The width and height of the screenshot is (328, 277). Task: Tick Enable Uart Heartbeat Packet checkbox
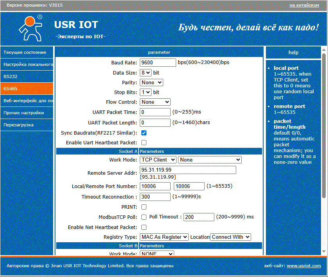click(x=144, y=143)
